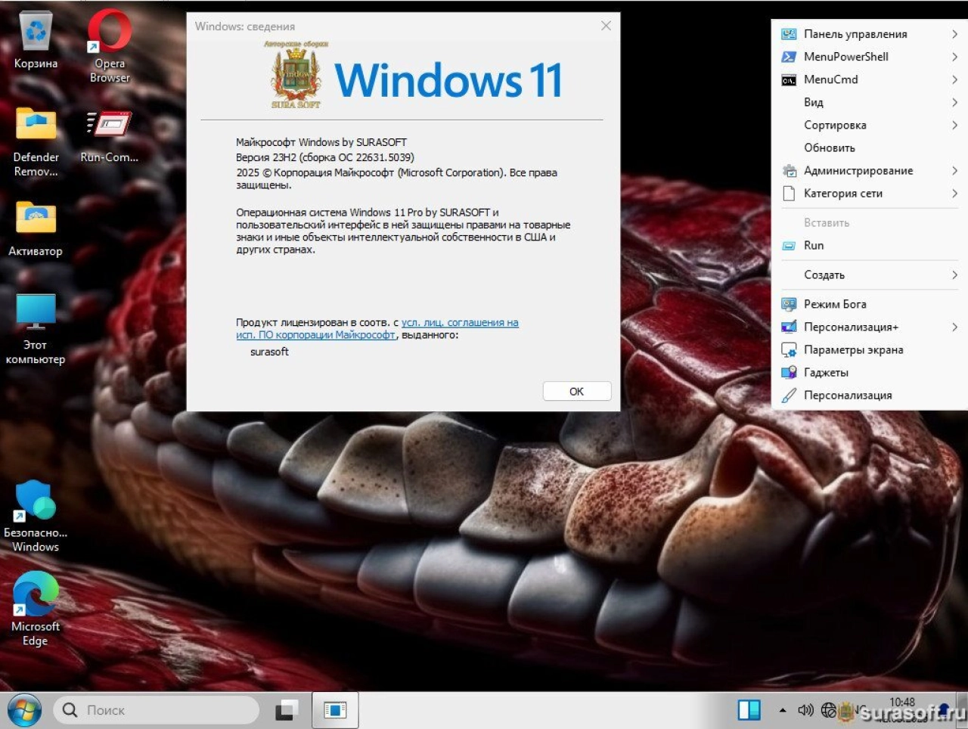Viewport: 968px width, 729px height.
Task: Open Безопасность Windows desktop shortcut
Action: point(35,517)
